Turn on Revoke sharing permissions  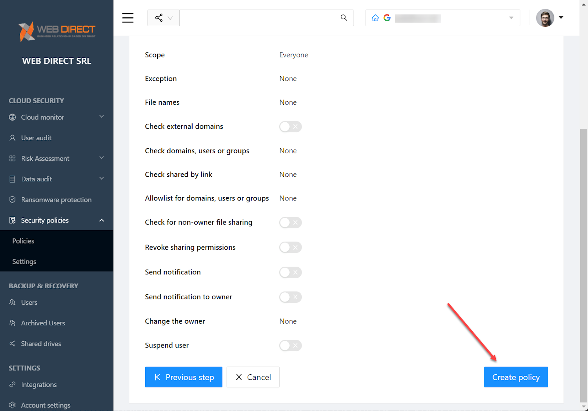[x=290, y=247]
